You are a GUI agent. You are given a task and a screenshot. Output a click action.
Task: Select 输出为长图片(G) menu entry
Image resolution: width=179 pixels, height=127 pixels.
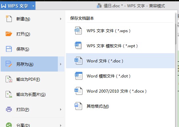tap(33, 95)
